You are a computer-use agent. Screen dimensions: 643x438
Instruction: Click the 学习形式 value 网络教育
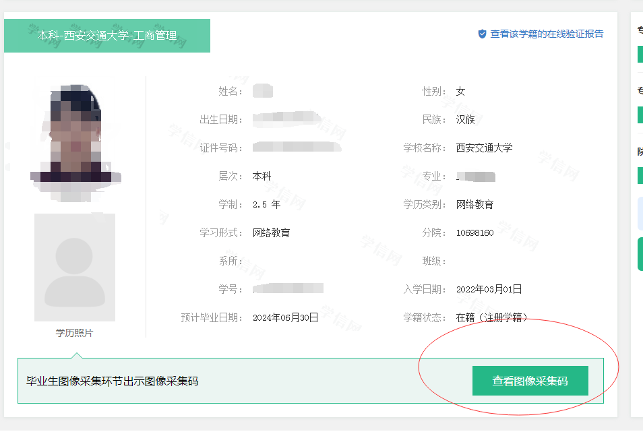[x=271, y=232]
